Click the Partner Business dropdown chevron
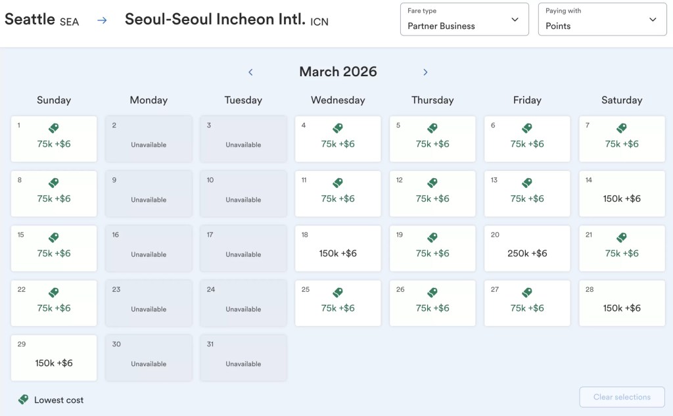The width and height of the screenshot is (673, 416). point(515,19)
